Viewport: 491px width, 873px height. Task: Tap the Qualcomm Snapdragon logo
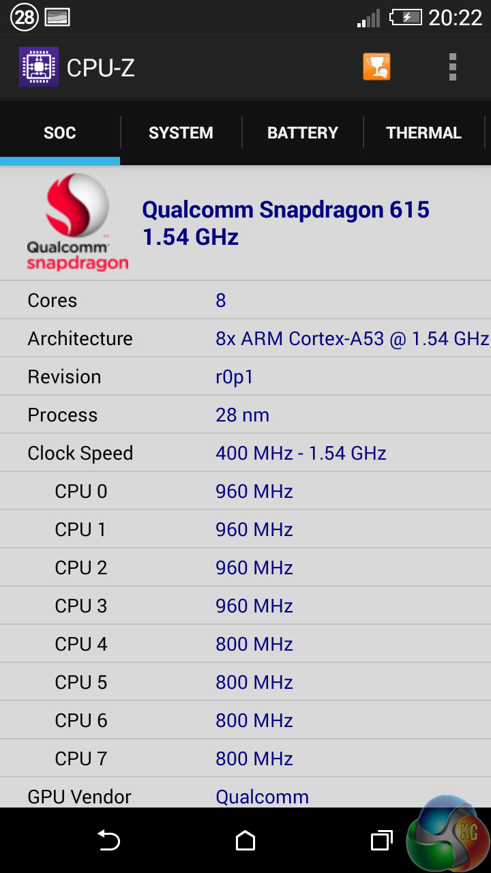pyautogui.click(x=77, y=222)
